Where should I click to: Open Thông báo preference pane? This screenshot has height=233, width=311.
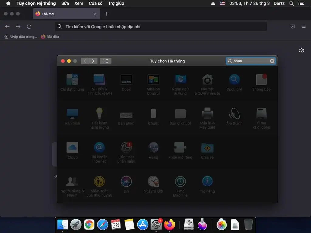point(261,83)
